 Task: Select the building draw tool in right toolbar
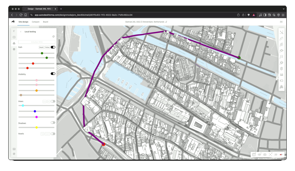(x=281, y=39)
